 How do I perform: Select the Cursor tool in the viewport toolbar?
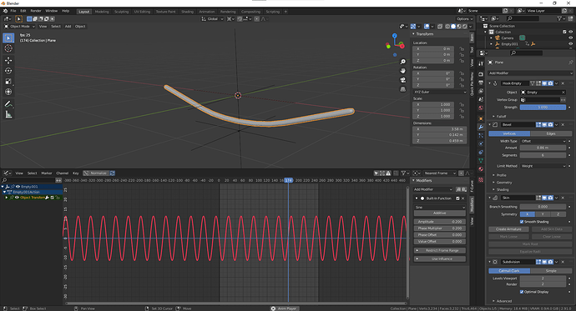coord(8,48)
